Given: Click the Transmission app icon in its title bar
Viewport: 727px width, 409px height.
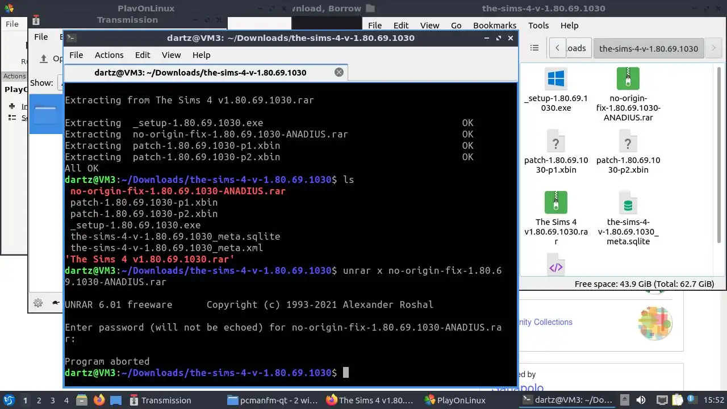Looking at the screenshot, I should [x=36, y=20].
